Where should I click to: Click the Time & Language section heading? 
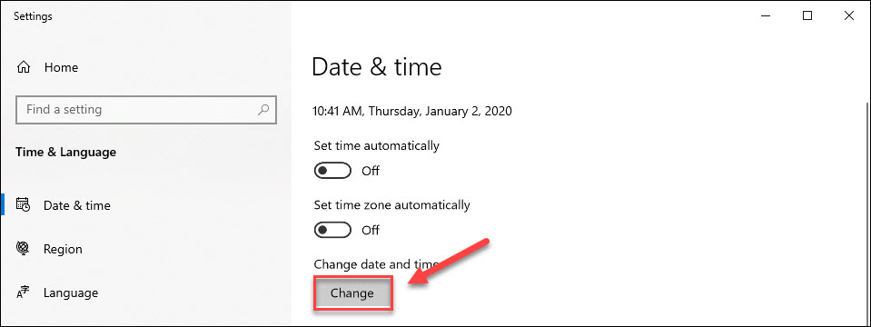65,152
